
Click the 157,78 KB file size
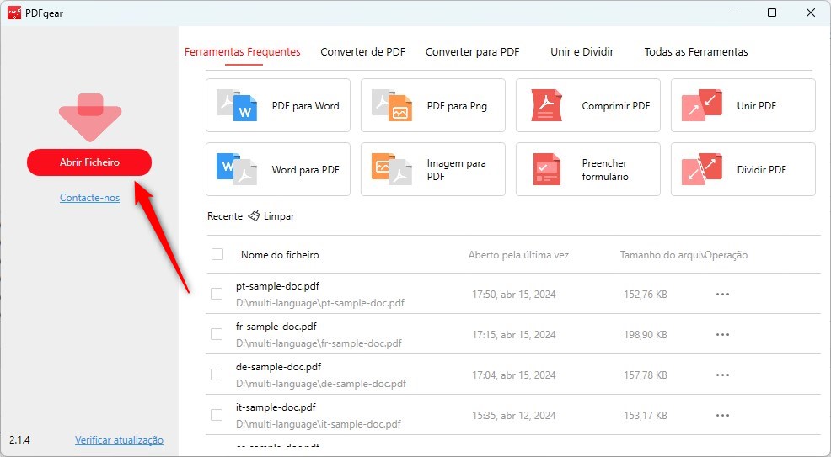[x=646, y=375]
